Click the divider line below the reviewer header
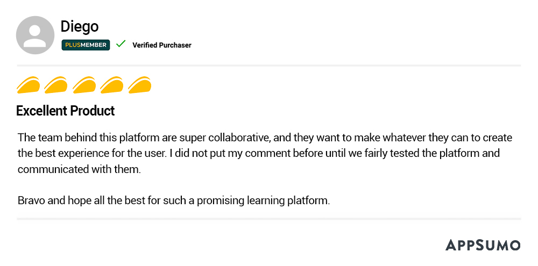The image size is (538, 266). tap(269, 66)
